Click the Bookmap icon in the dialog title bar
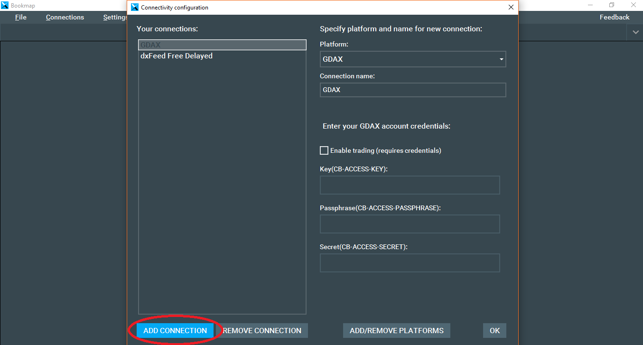This screenshot has height=345, width=643. pos(134,7)
